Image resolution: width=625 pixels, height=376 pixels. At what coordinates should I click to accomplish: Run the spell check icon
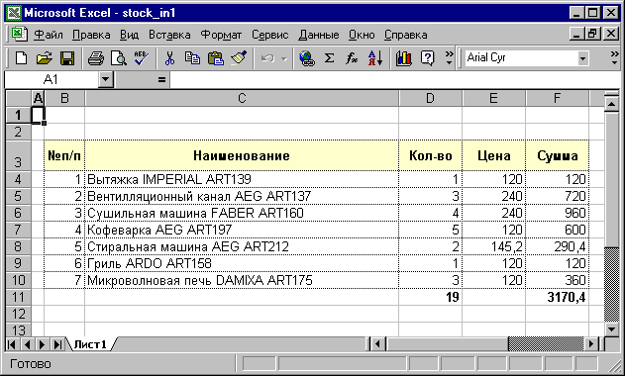pyautogui.click(x=141, y=58)
